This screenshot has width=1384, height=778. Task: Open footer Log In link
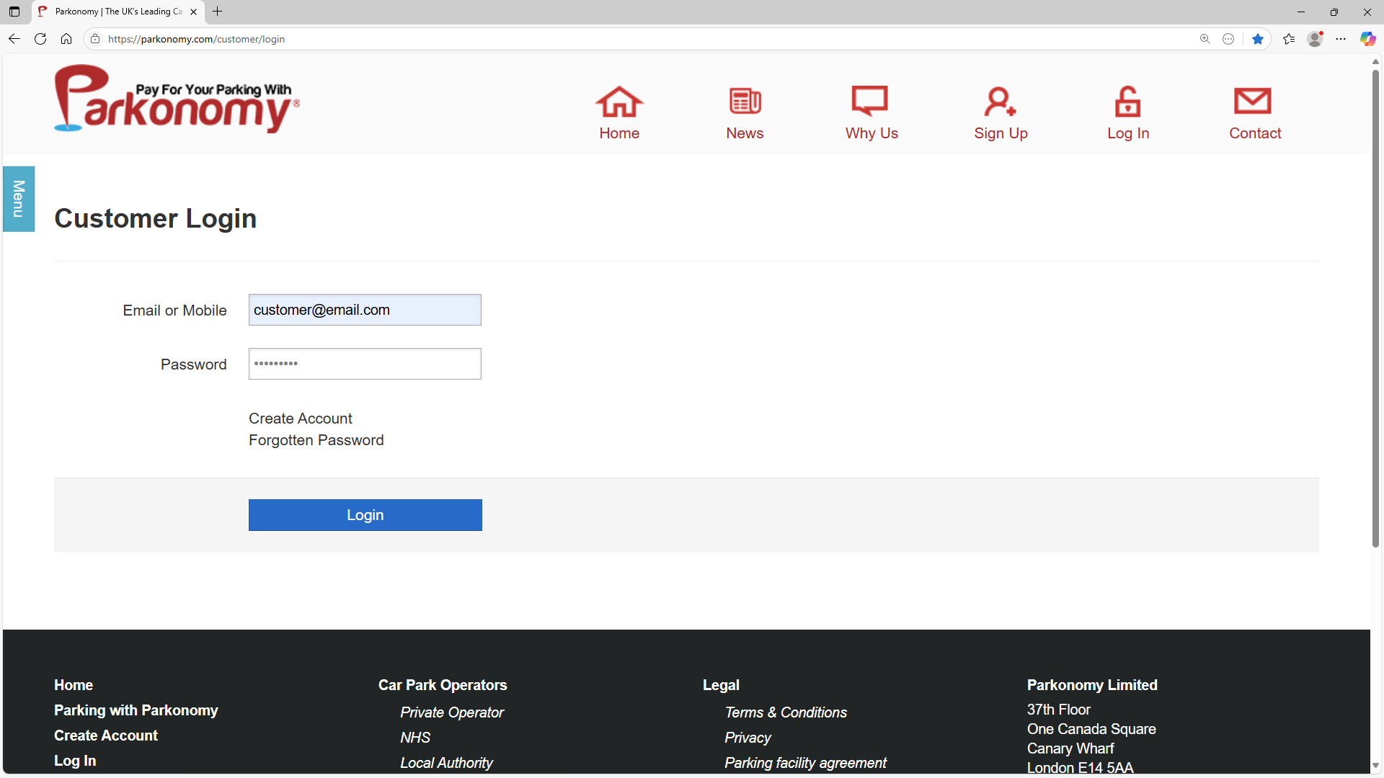coord(75,761)
